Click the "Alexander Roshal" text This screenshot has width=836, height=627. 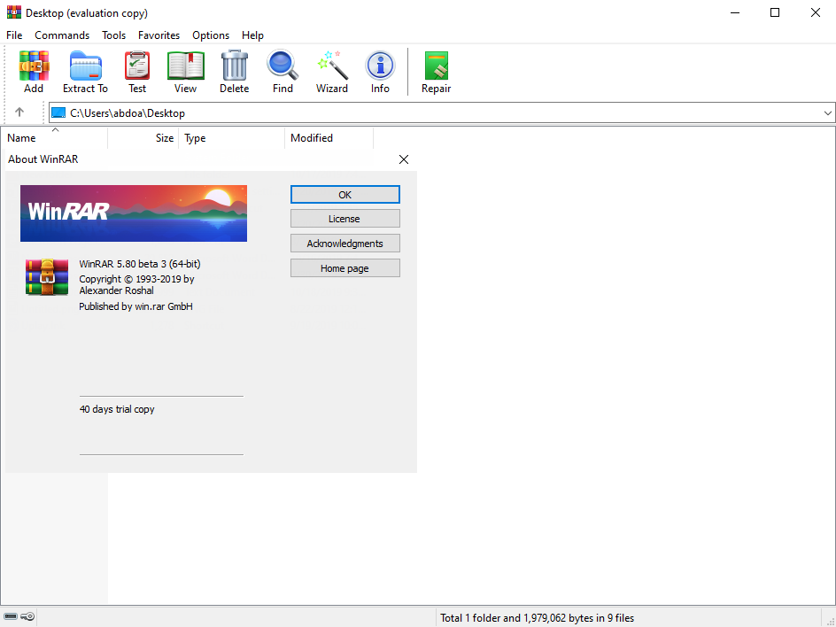coord(116,290)
